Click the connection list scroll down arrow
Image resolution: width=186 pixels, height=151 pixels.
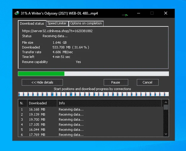point(166,134)
